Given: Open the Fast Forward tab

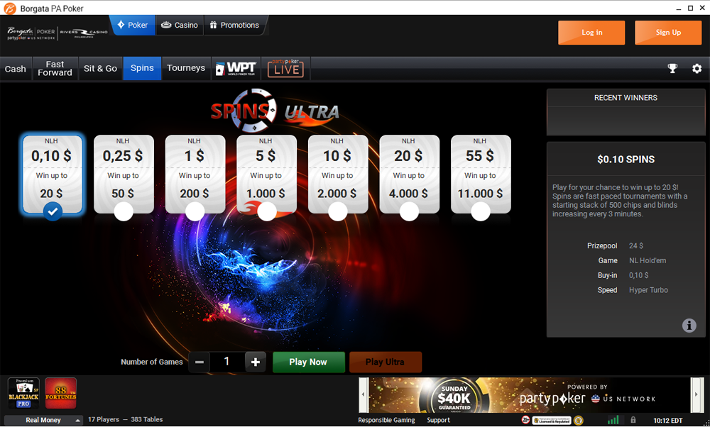Looking at the screenshot, I should pyautogui.click(x=55, y=69).
